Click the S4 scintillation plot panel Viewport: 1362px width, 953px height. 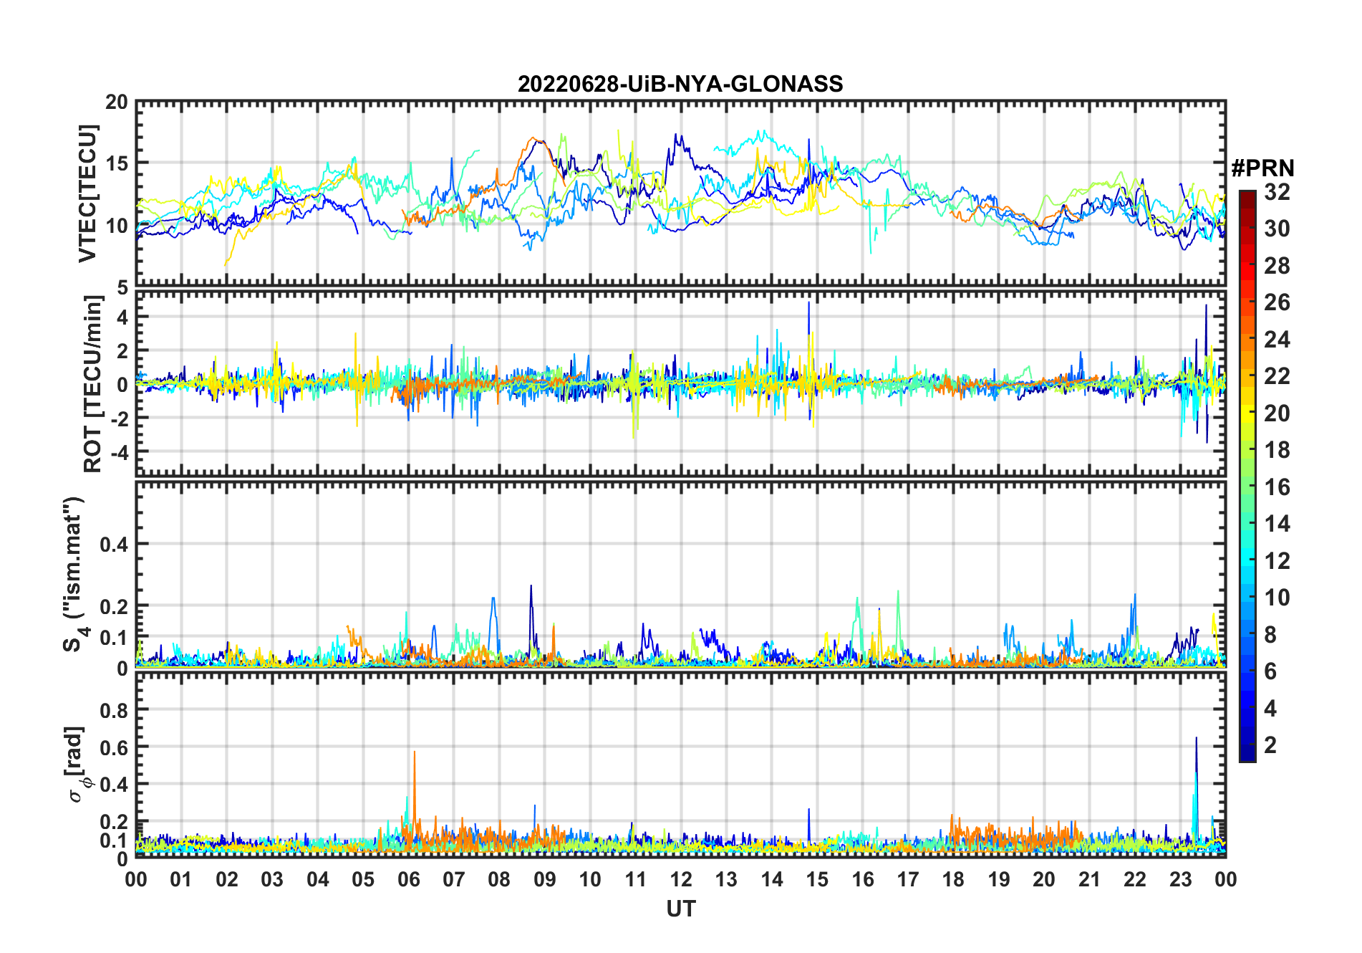coord(680,575)
